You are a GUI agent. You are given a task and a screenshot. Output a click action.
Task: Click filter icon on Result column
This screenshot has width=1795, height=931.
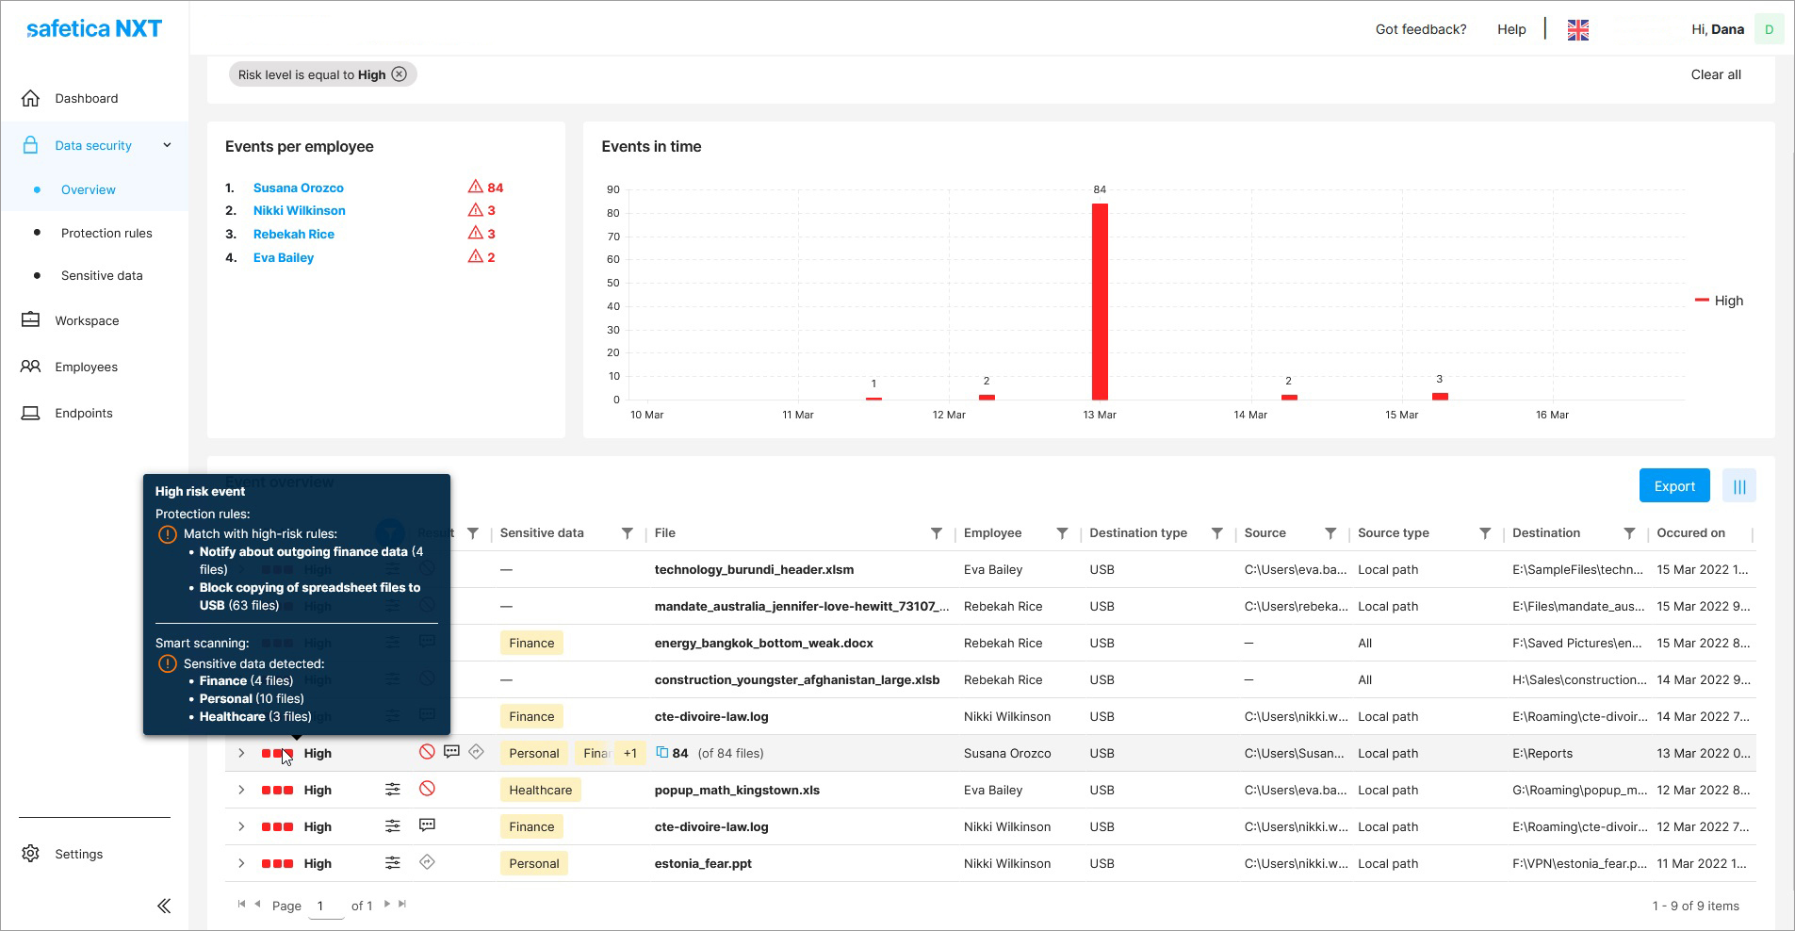click(x=473, y=533)
